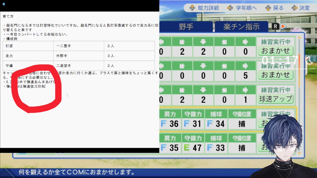Click the help text 何を鍛えるか全てCOMにおまかせします
Image resolution: width=317 pixels, height=178 pixels.
tap(77, 173)
